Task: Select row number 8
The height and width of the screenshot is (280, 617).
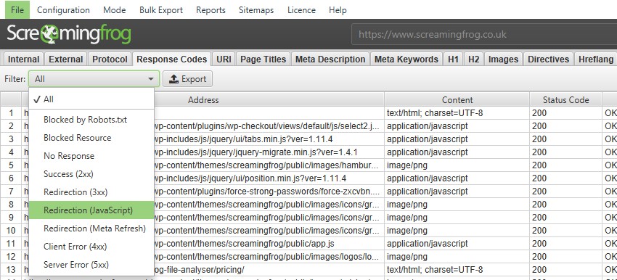Action: [x=11, y=205]
